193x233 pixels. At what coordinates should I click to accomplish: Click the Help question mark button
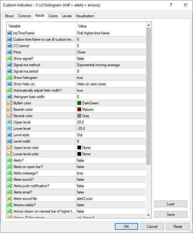pos(171,5)
